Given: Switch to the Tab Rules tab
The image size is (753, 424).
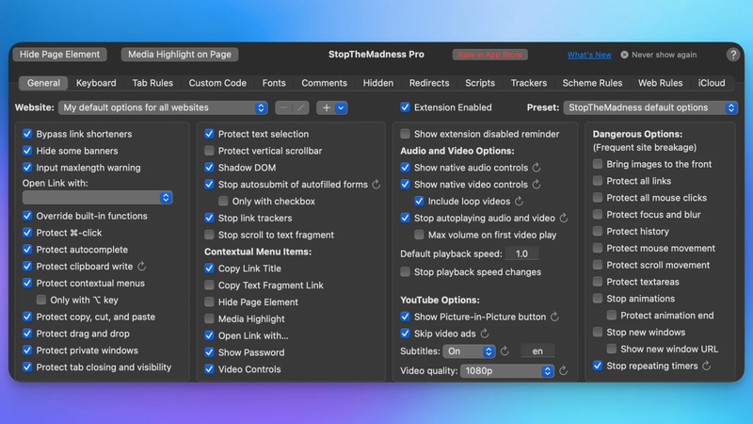Looking at the screenshot, I should point(152,83).
